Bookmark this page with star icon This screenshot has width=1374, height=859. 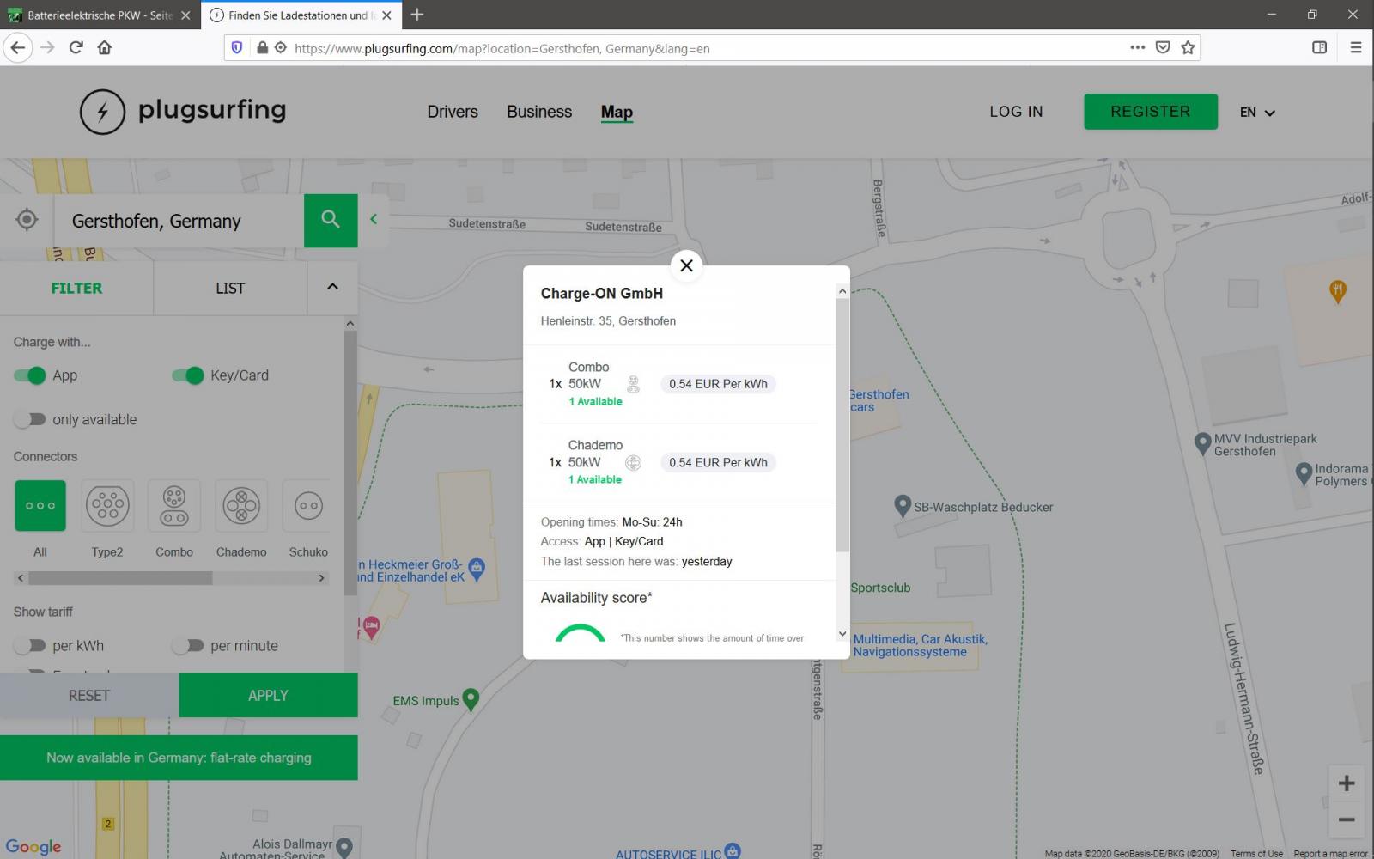(1188, 48)
